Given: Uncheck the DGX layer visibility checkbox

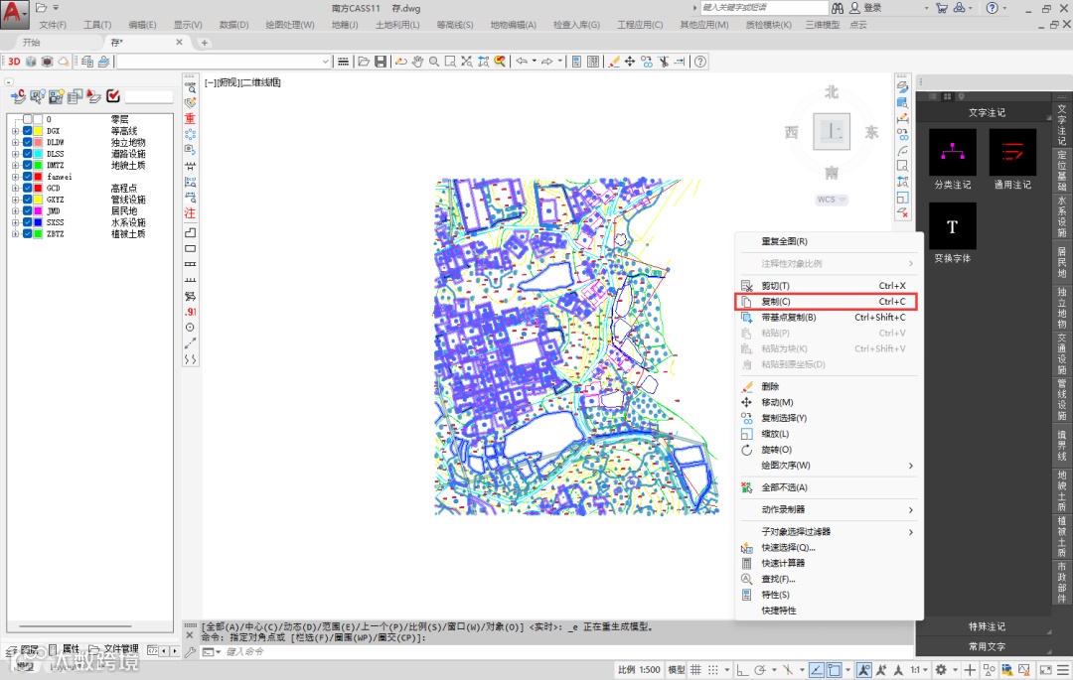Looking at the screenshot, I should point(28,130).
